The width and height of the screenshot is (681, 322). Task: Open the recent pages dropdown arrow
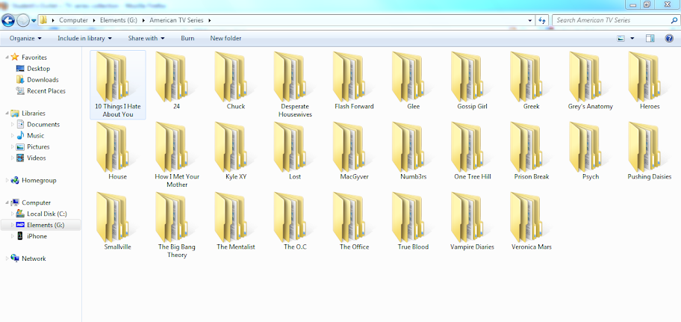[34, 20]
